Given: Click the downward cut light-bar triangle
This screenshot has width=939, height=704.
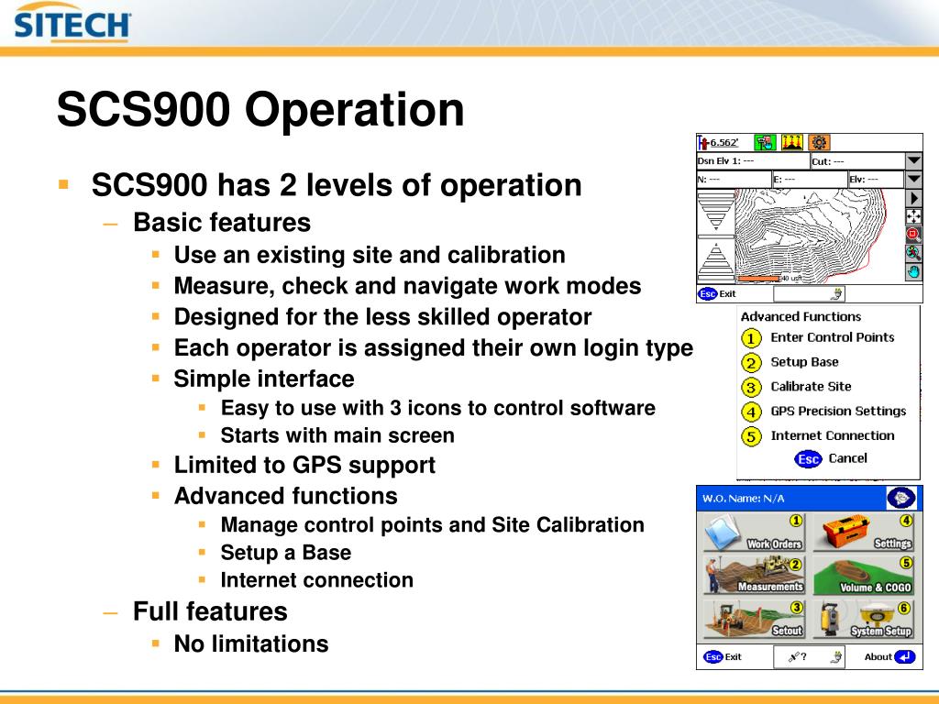Looking at the screenshot, I should (716, 212).
